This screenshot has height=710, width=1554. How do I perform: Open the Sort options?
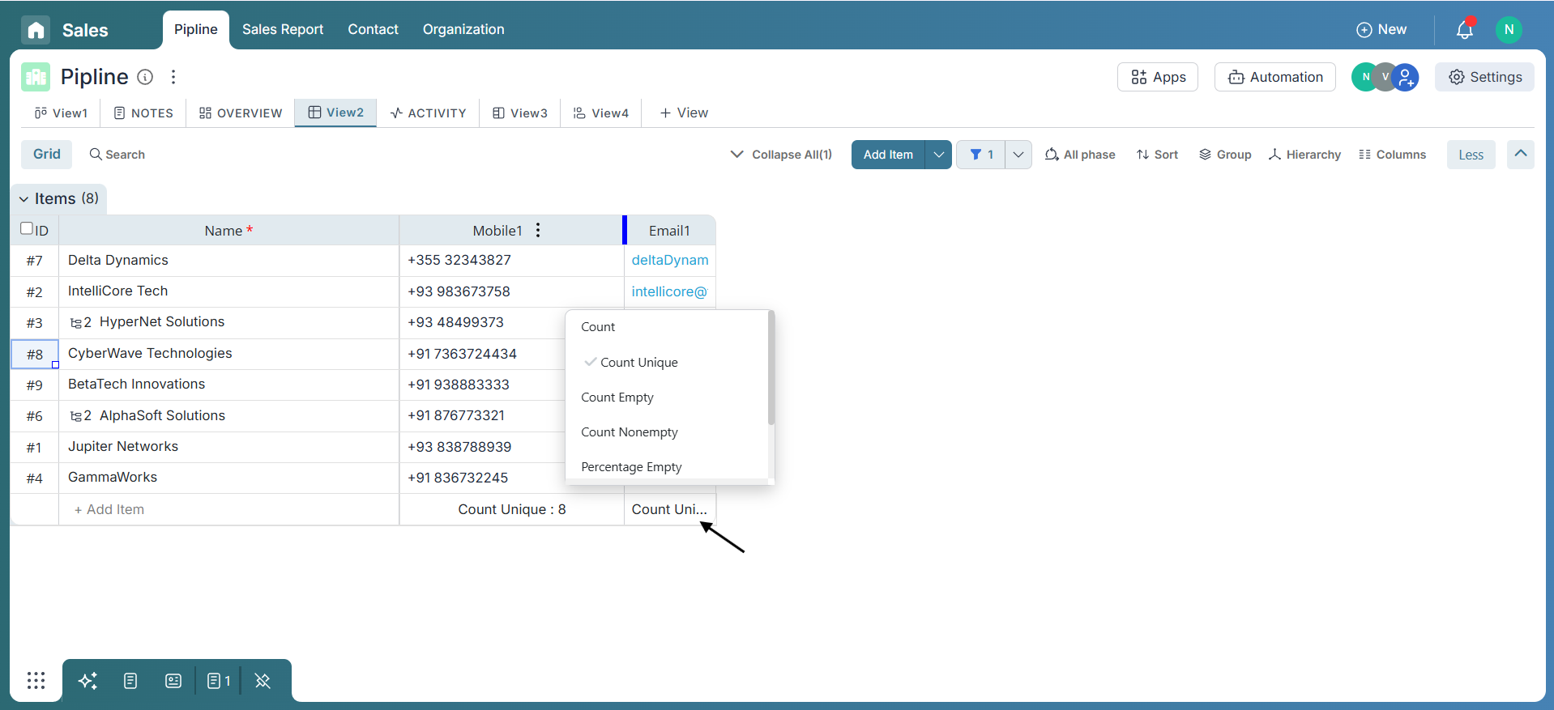pyautogui.click(x=1157, y=155)
